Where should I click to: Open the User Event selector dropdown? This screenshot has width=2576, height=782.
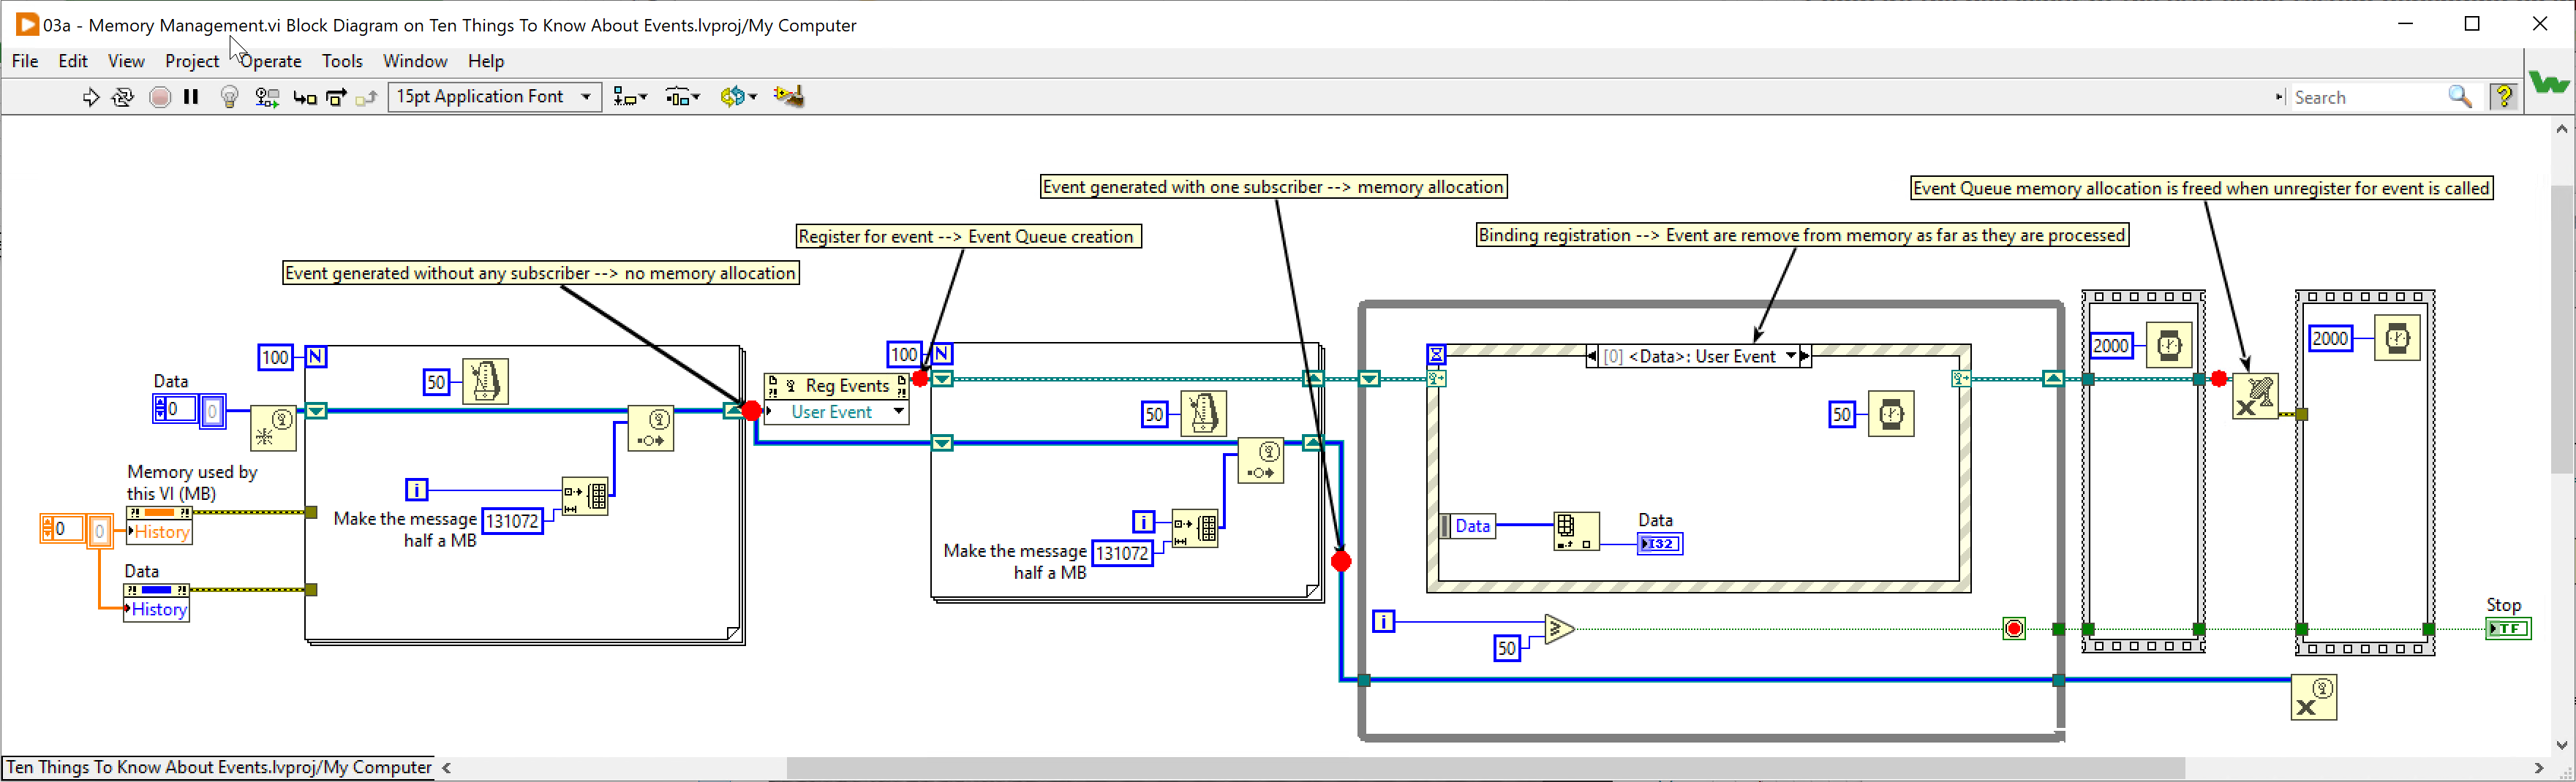click(x=836, y=411)
